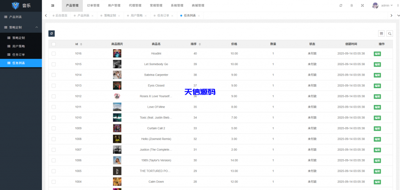This screenshot has width=400, height=190.
Task: Check the row 1009 checkbox
Action: 54,128
